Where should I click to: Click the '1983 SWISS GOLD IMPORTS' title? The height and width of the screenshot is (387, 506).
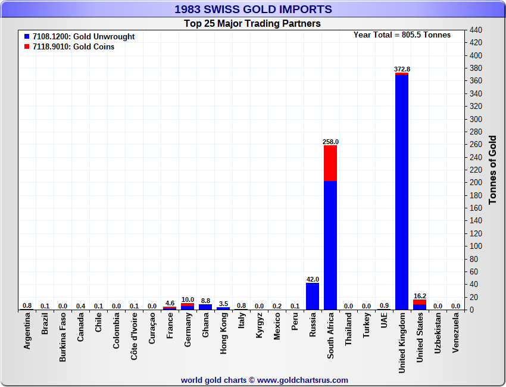click(x=253, y=9)
